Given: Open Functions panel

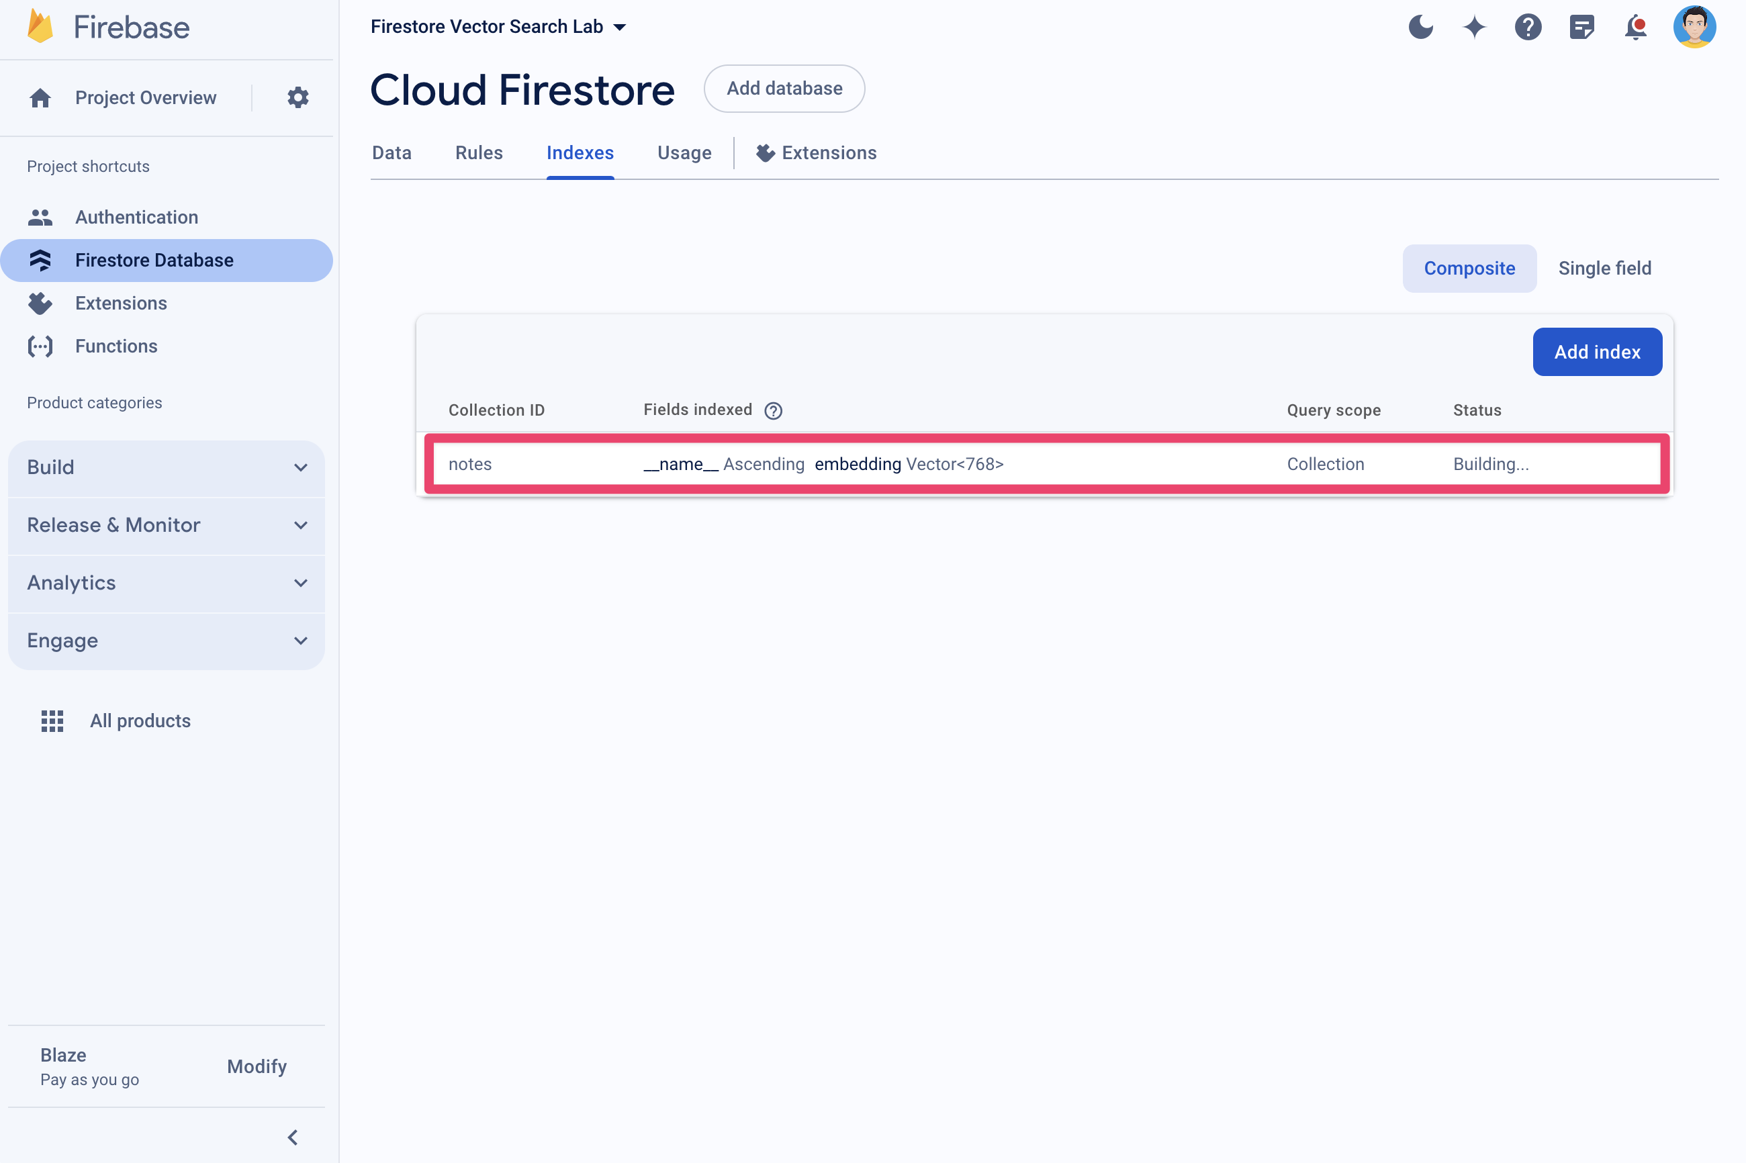Looking at the screenshot, I should click(116, 345).
